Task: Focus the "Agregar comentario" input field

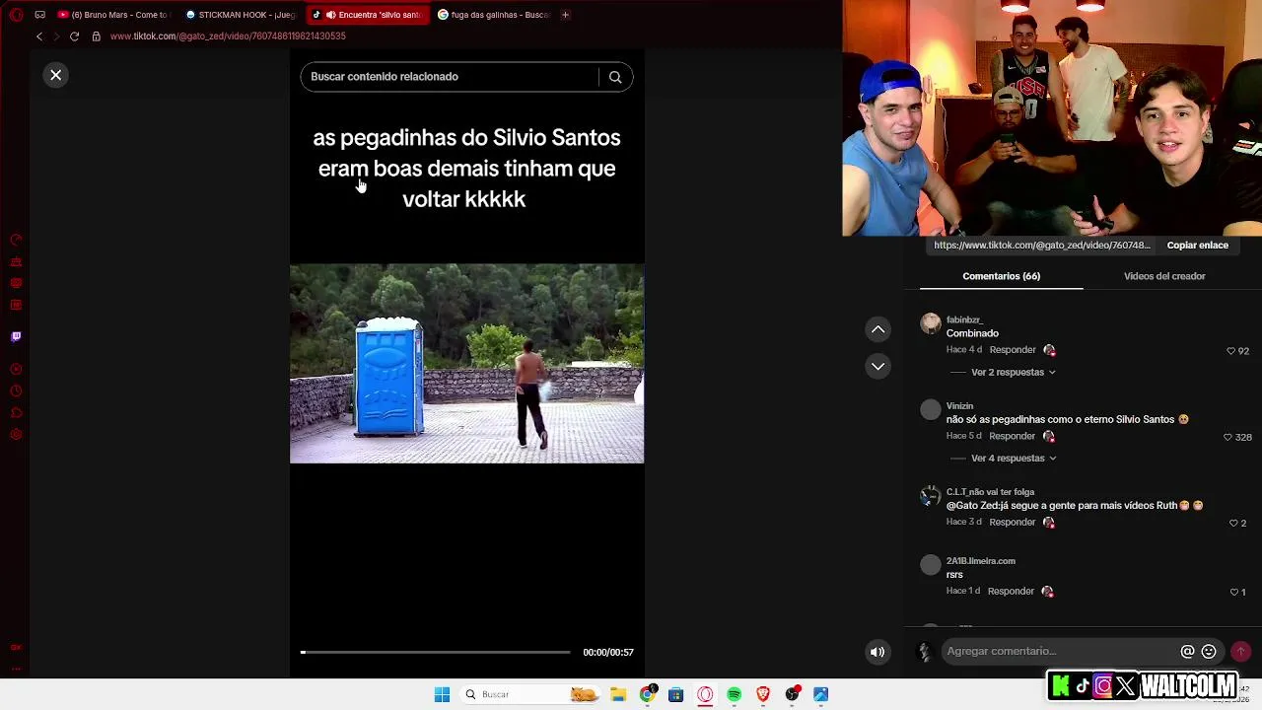Action: coord(1060,651)
